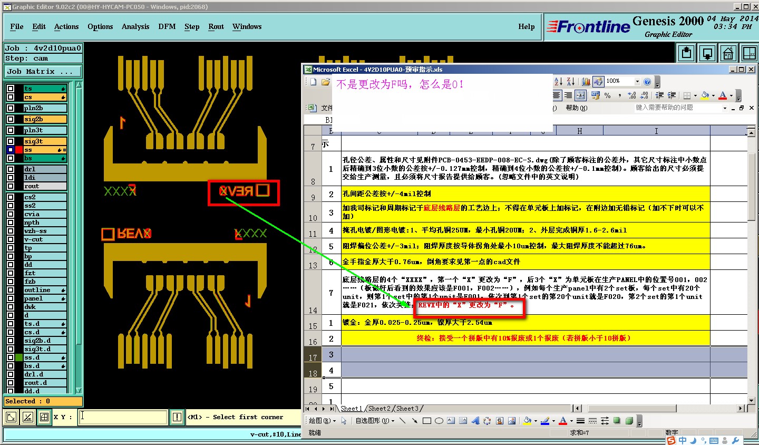Open the Actions menu
Image resolution: width=759 pixels, height=445 pixels.
[x=66, y=26]
